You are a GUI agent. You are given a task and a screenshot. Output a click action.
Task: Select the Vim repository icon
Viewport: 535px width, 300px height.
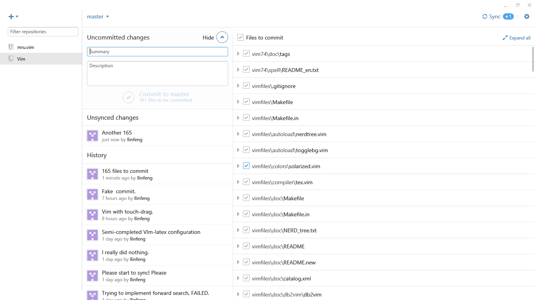pyautogui.click(x=11, y=59)
